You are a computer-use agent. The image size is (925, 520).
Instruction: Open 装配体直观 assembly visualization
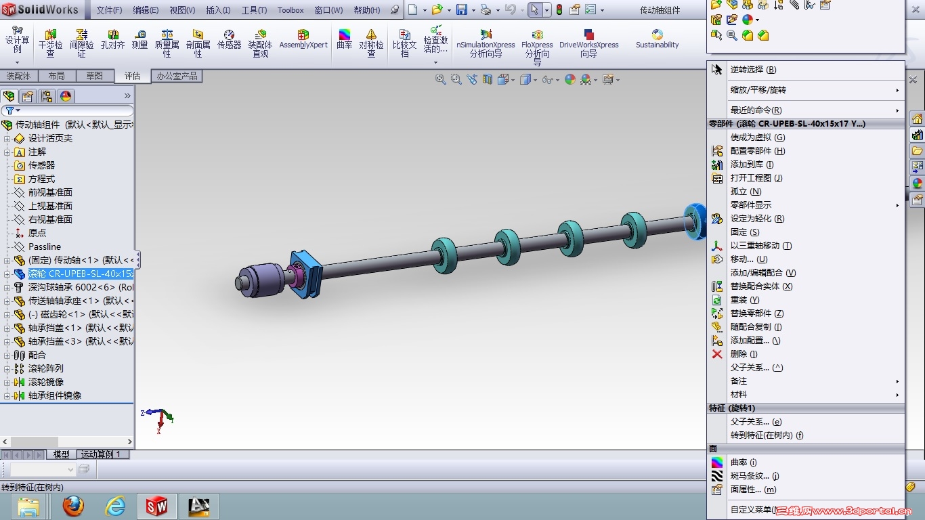pyautogui.click(x=260, y=43)
